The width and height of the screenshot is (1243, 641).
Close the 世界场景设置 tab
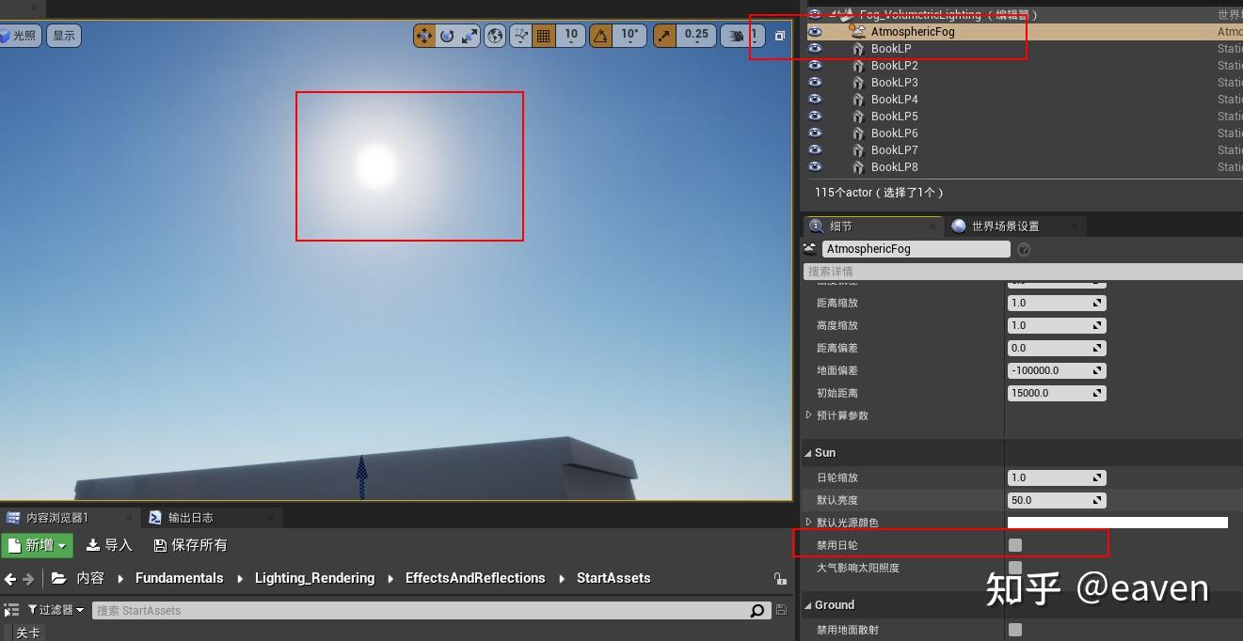(x=1075, y=226)
